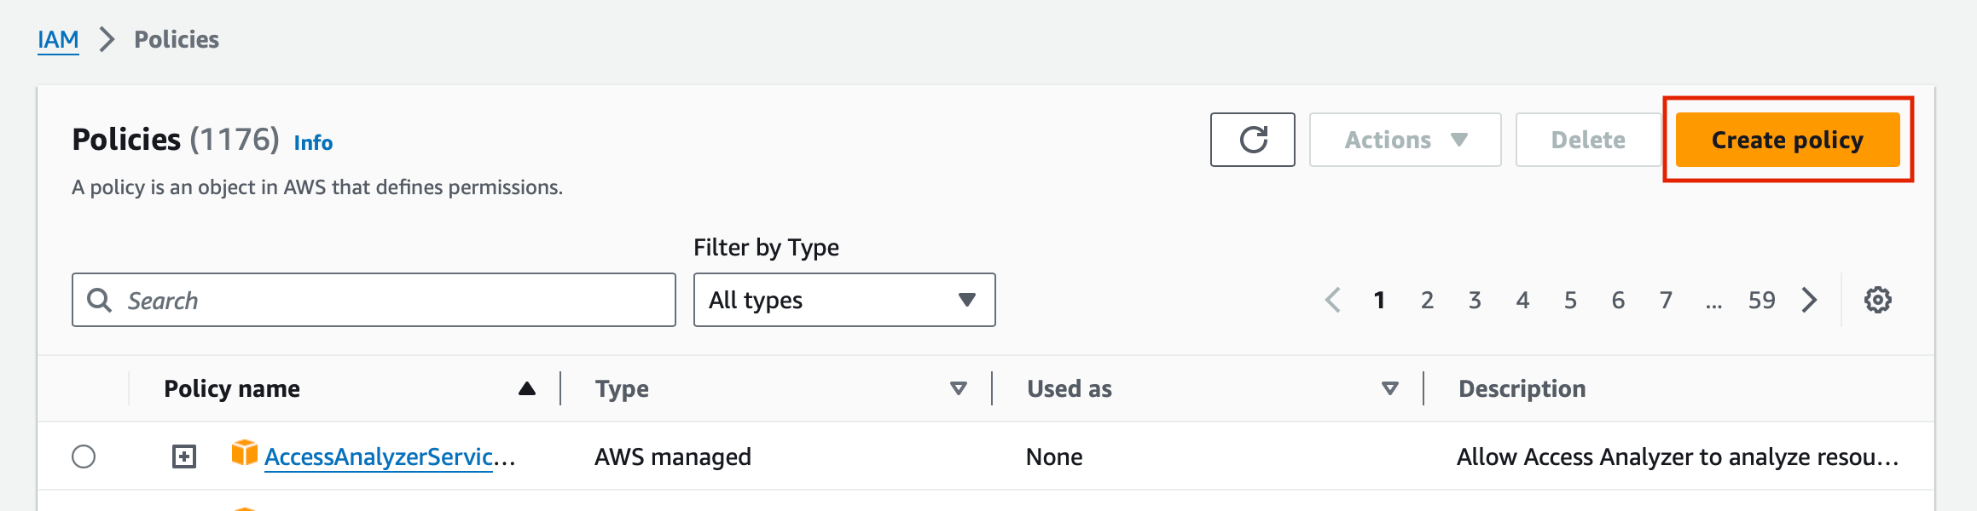
Task: Open the All types filter dropdown
Action: pyautogui.click(x=844, y=300)
